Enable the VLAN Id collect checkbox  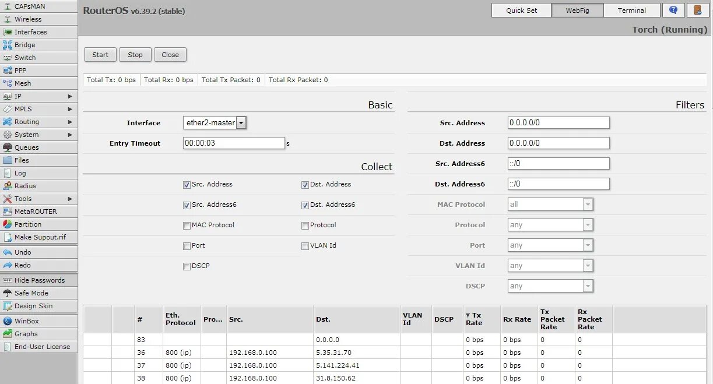click(x=305, y=246)
